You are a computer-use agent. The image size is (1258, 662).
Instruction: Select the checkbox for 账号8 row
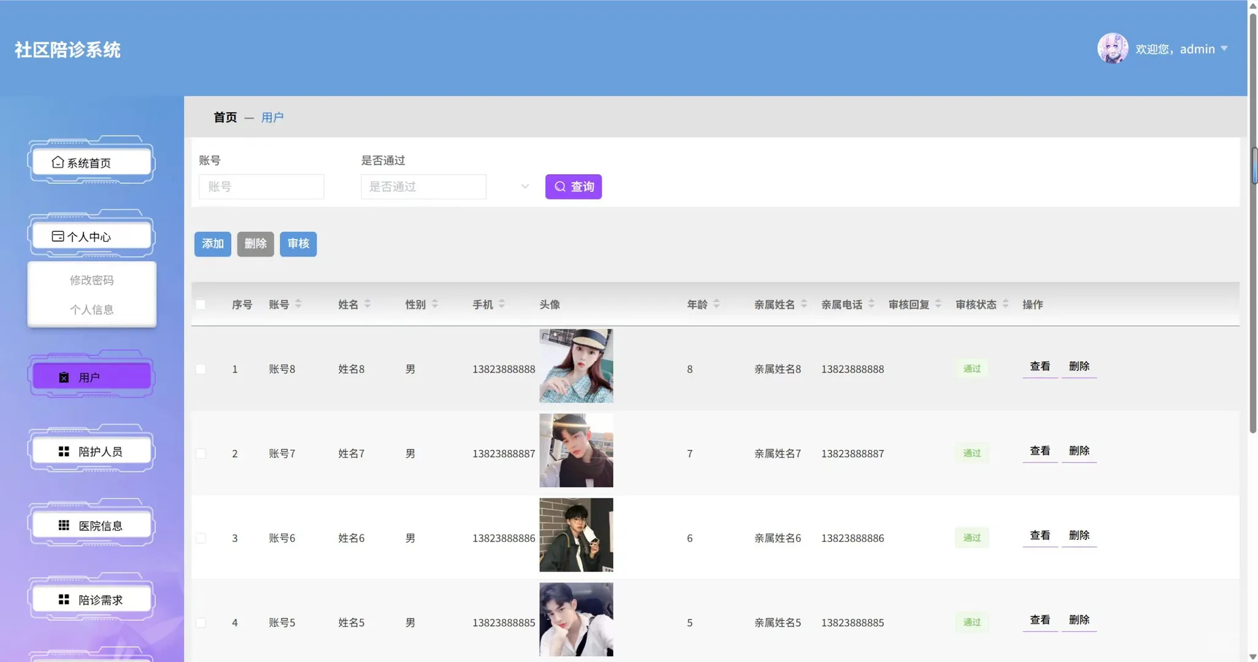click(x=201, y=368)
